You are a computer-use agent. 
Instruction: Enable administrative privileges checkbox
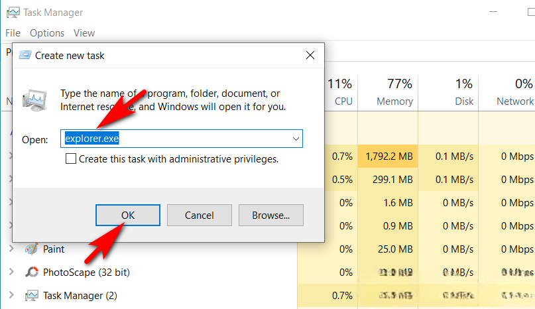point(71,159)
